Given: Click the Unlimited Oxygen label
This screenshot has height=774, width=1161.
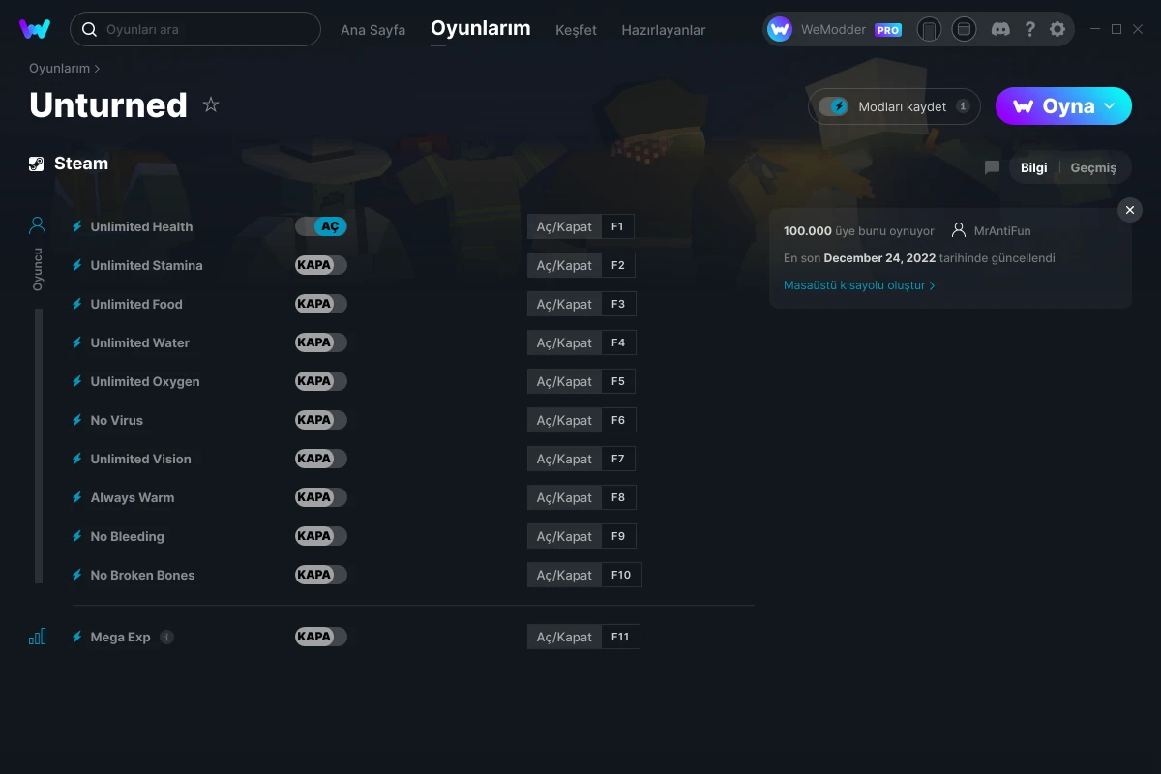Looking at the screenshot, I should pos(145,381).
